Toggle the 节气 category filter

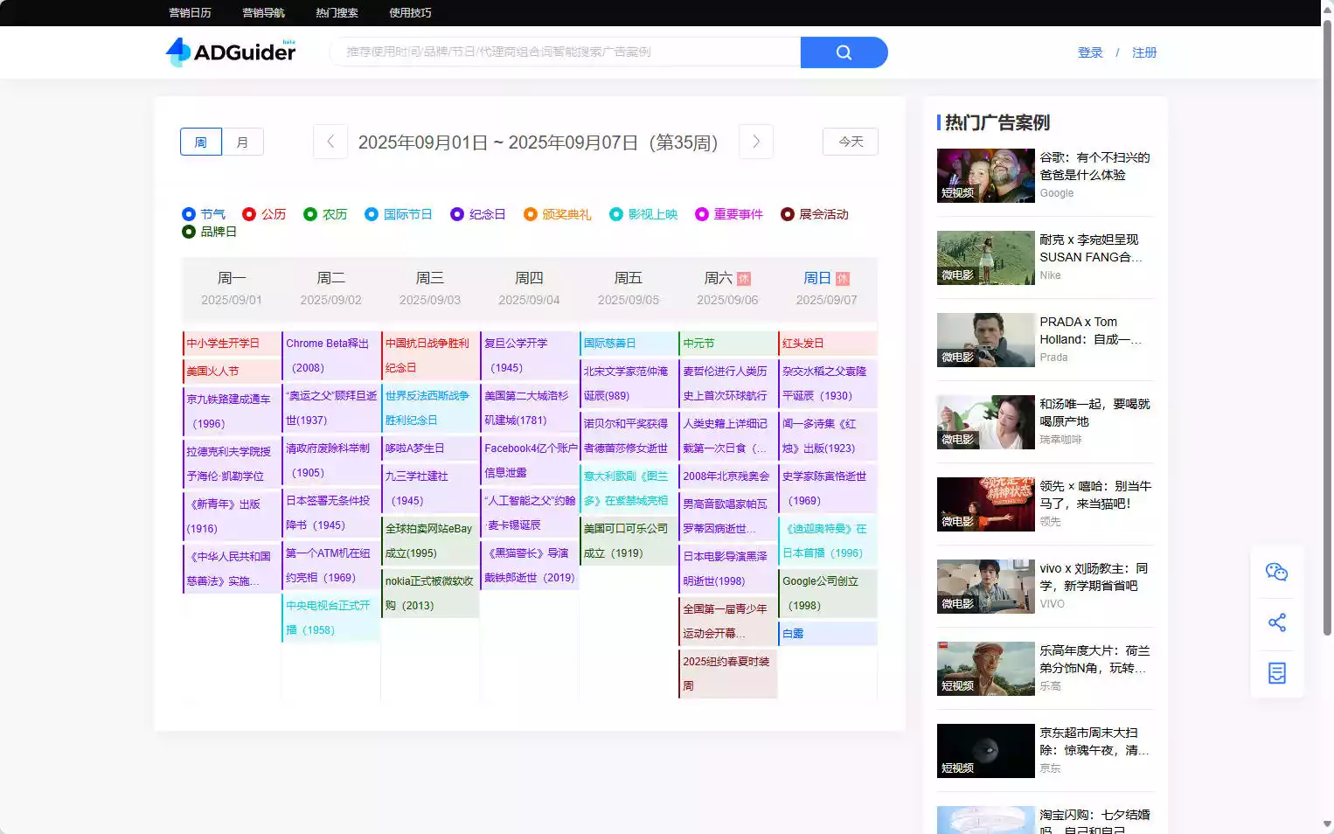point(204,214)
